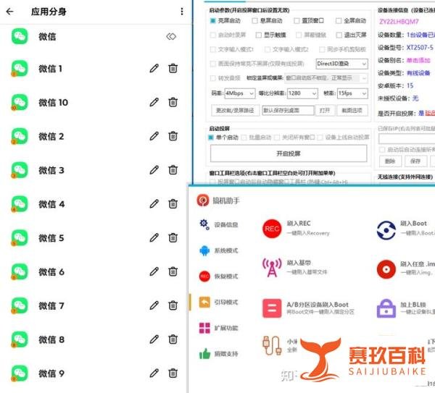Check 关闭所有窗口 option

click(x=277, y=138)
